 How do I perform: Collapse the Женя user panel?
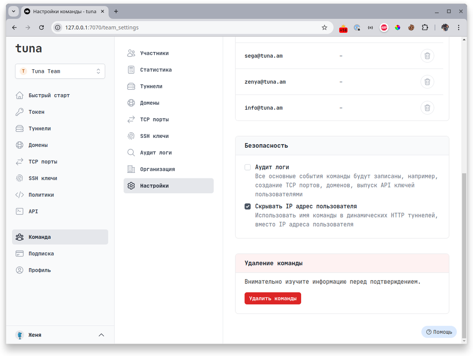click(x=101, y=335)
